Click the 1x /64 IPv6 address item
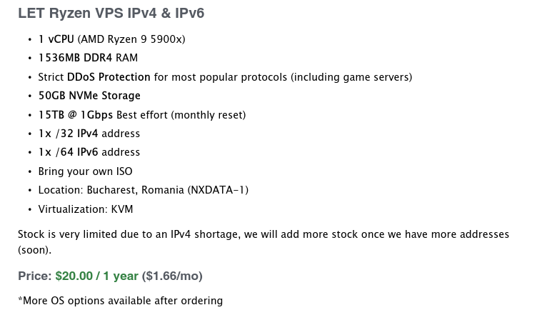Viewport: 537px width, 310px height. (89, 151)
